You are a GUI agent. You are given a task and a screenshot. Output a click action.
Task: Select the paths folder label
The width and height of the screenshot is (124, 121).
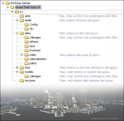[x=33, y=63]
